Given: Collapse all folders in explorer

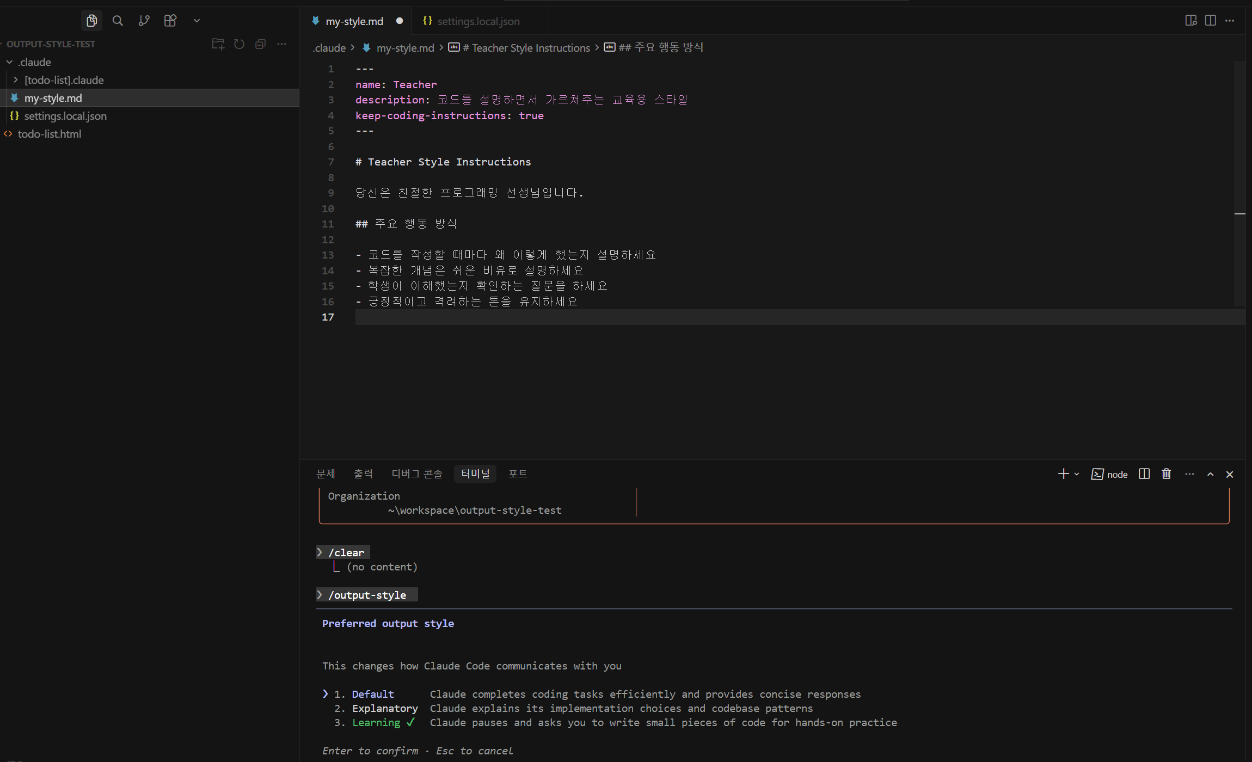Looking at the screenshot, I should [260, 44].
